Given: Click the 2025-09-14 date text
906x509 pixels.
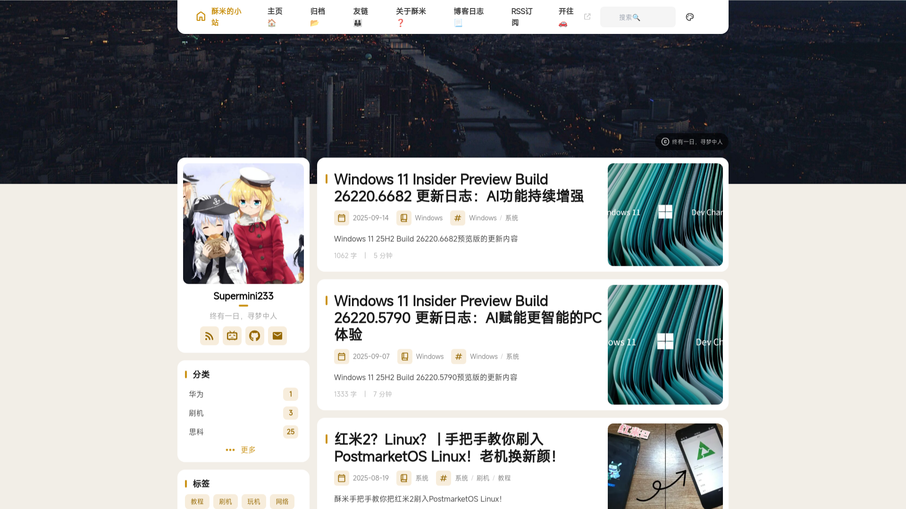Looking at the screenshot, I should pyautogui.click(x=371, y=218).
